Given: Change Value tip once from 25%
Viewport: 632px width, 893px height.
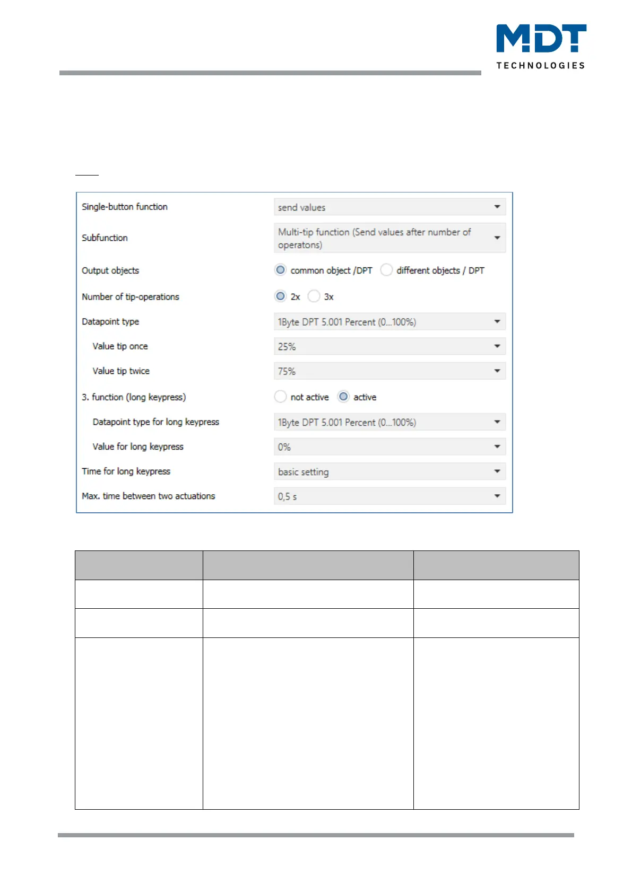Looking at the screenshot, I should 389,347.
